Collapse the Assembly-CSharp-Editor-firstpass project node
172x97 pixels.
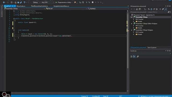coord(132,24)
